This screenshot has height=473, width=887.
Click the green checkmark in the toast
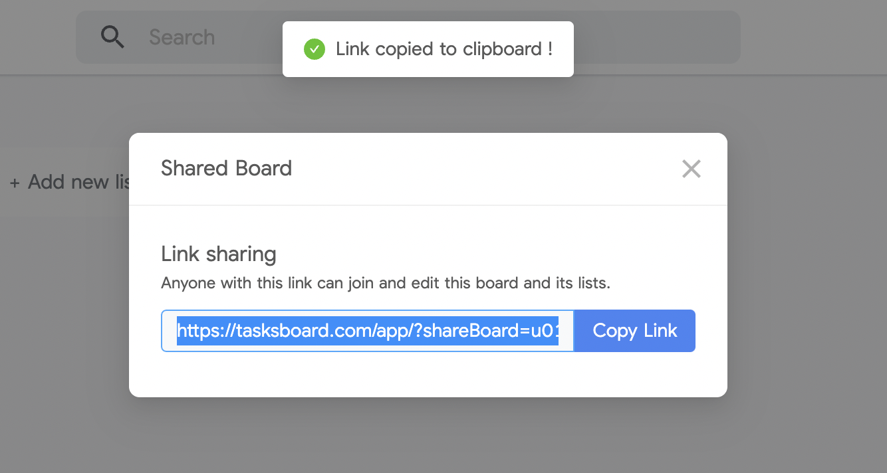coord(314,48)
